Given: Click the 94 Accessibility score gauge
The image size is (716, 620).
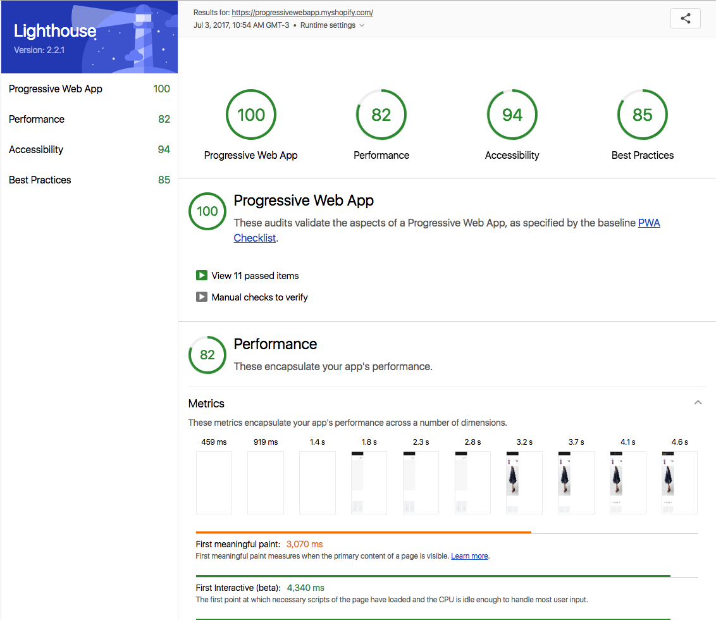Looking at the screenshot, I should coord(512,115).
